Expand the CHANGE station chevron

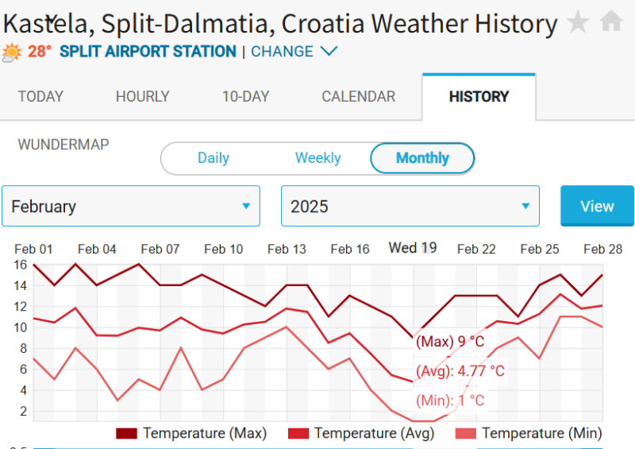329,52
